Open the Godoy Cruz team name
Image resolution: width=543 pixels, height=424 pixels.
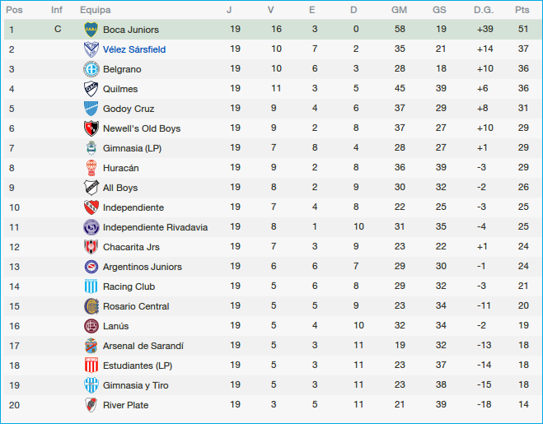[x=129, y=109]
